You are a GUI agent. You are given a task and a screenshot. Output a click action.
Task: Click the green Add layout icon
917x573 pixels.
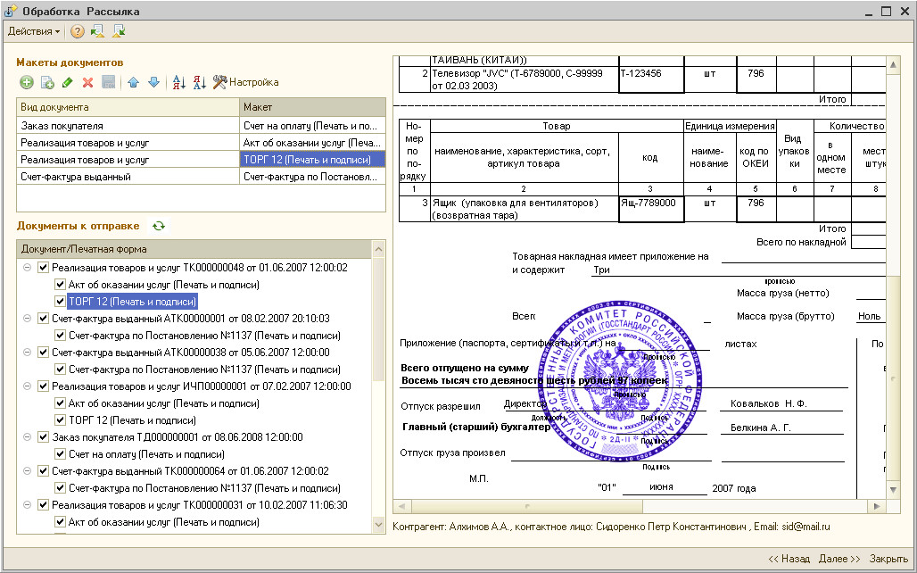coord(27,82)
